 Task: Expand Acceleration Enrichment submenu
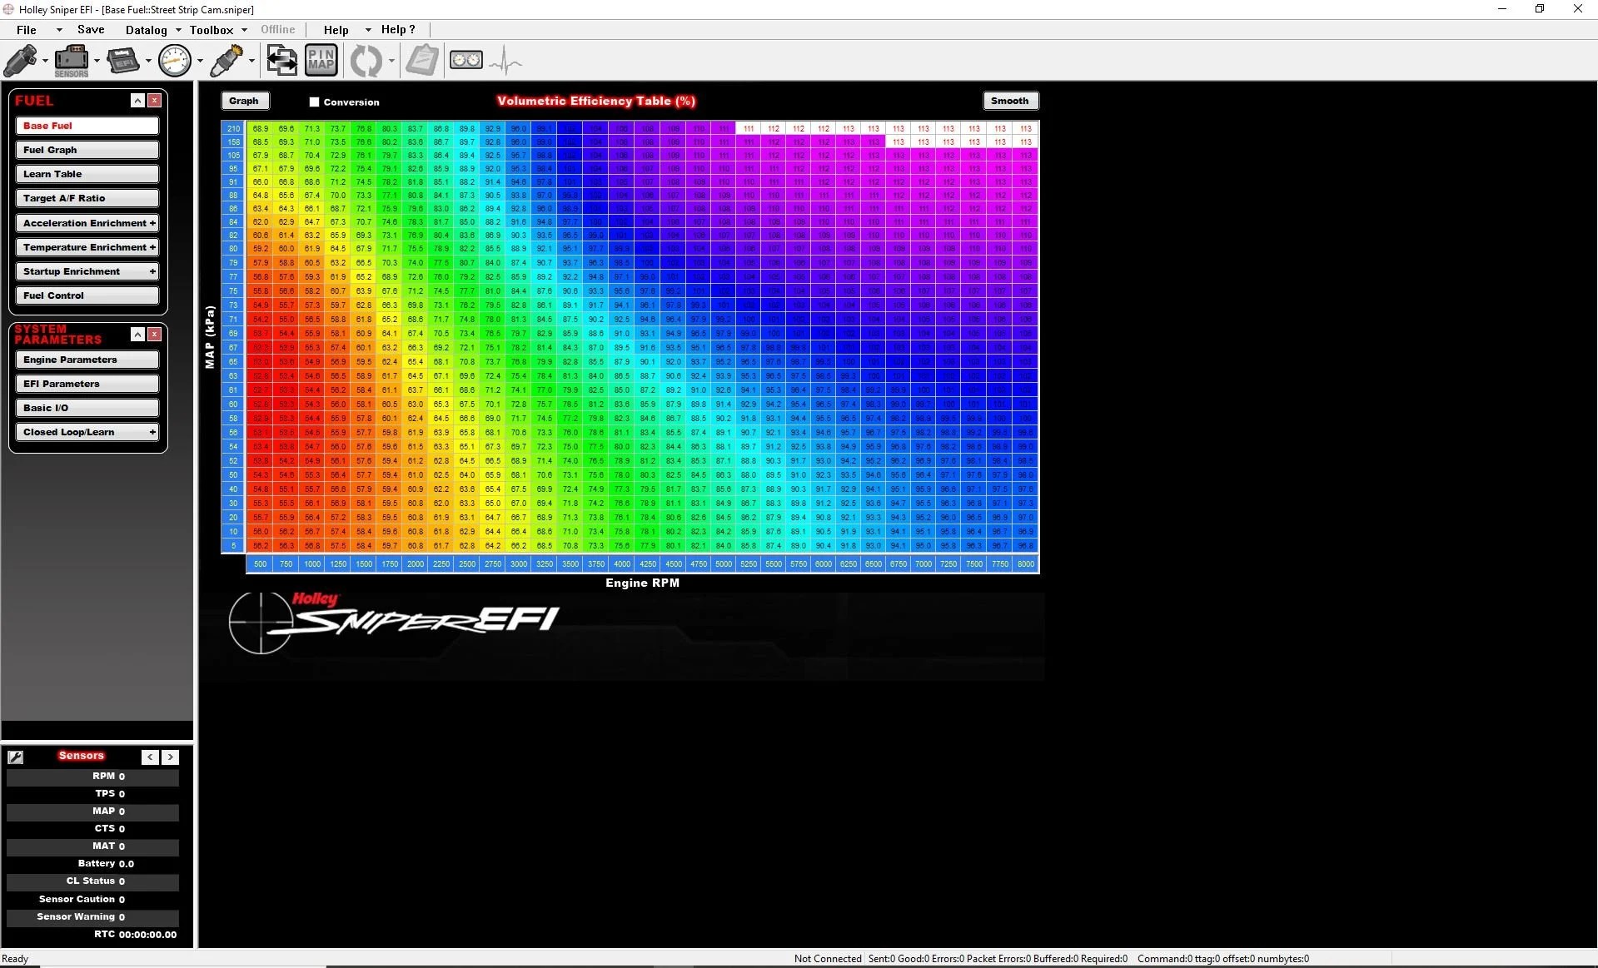[152, 223]
